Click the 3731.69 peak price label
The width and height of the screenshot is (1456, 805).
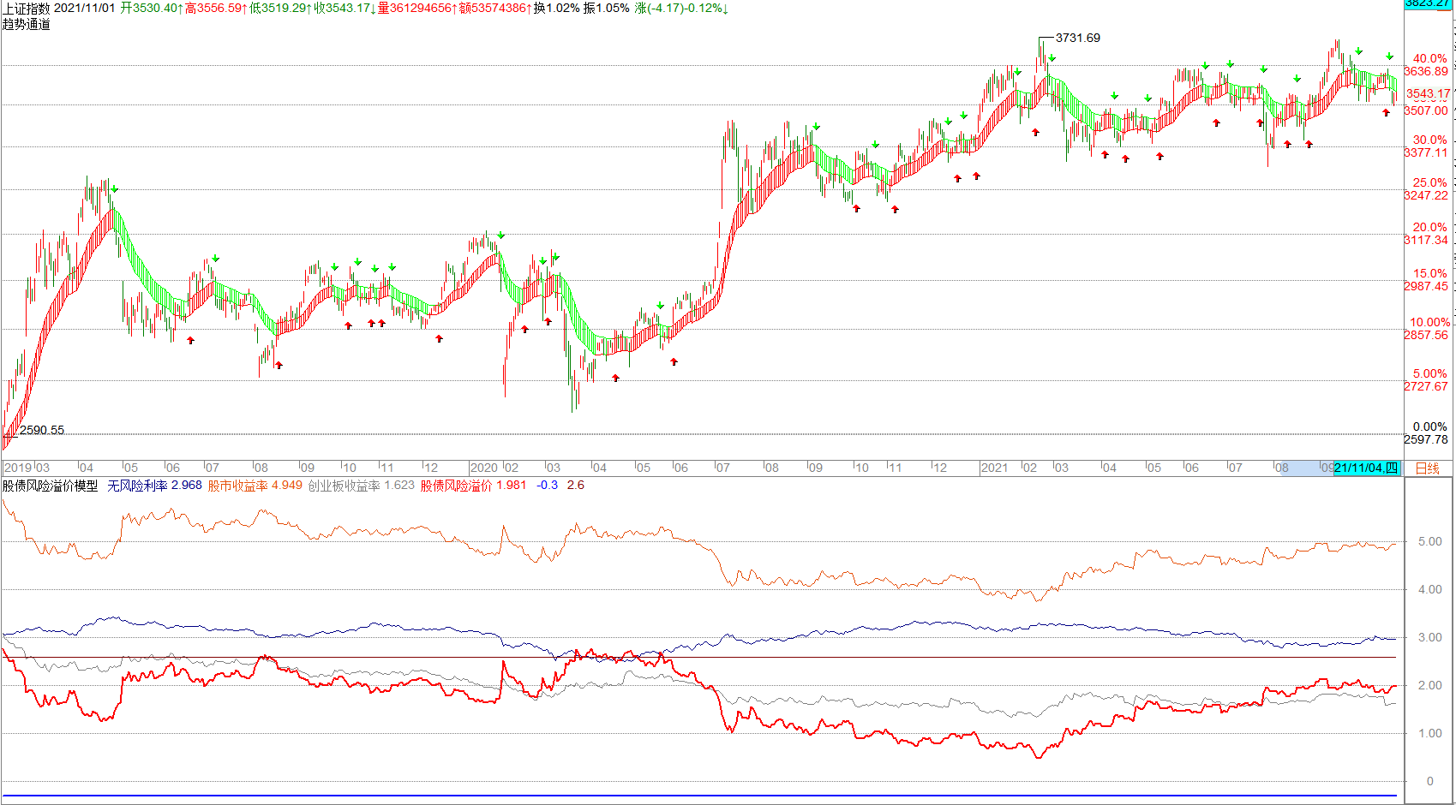pos(1077,38)
